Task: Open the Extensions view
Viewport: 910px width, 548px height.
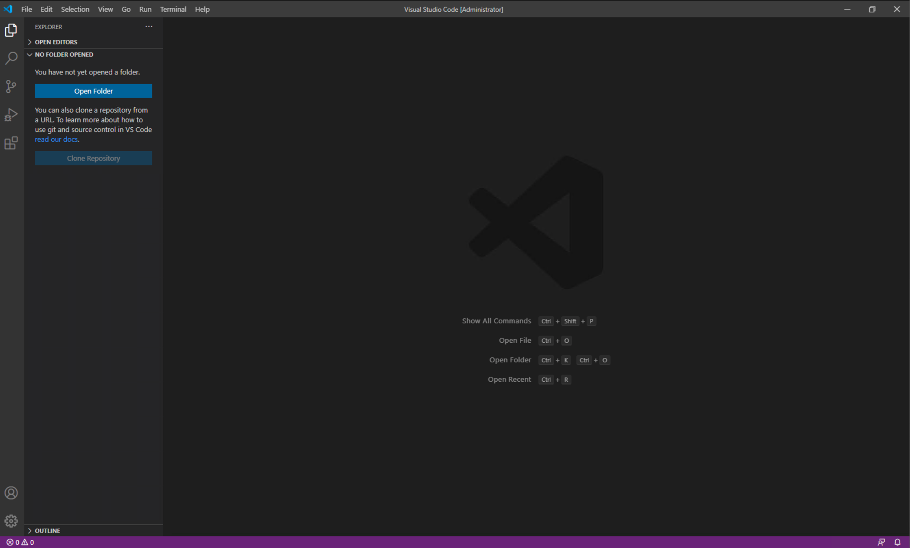Action: click(x=11, y=143)
